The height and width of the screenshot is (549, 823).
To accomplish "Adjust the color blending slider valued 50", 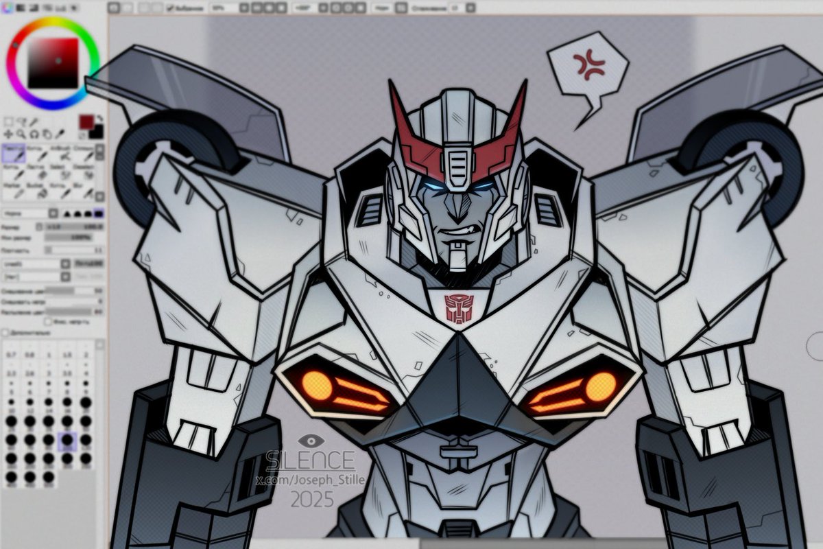I will (74, 290).
